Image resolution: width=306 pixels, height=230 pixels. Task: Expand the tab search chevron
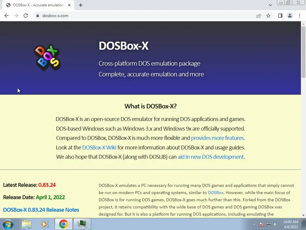(x=270, y=5)
